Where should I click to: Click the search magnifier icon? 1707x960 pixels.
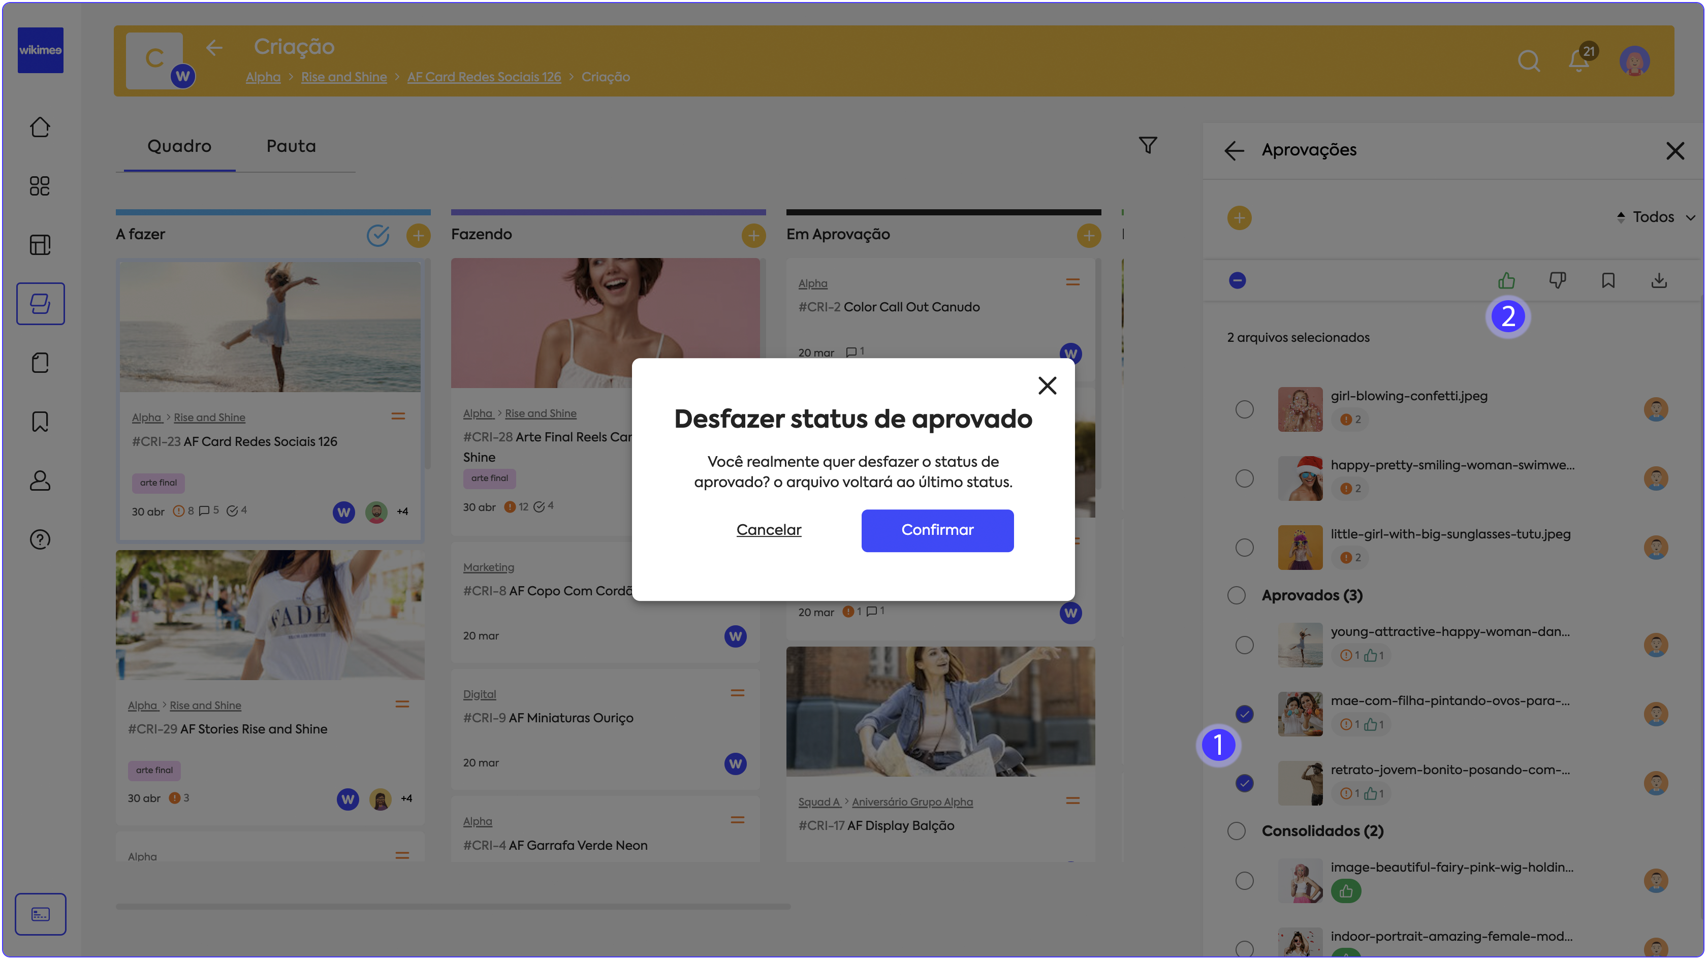(x=1528, y=61)
